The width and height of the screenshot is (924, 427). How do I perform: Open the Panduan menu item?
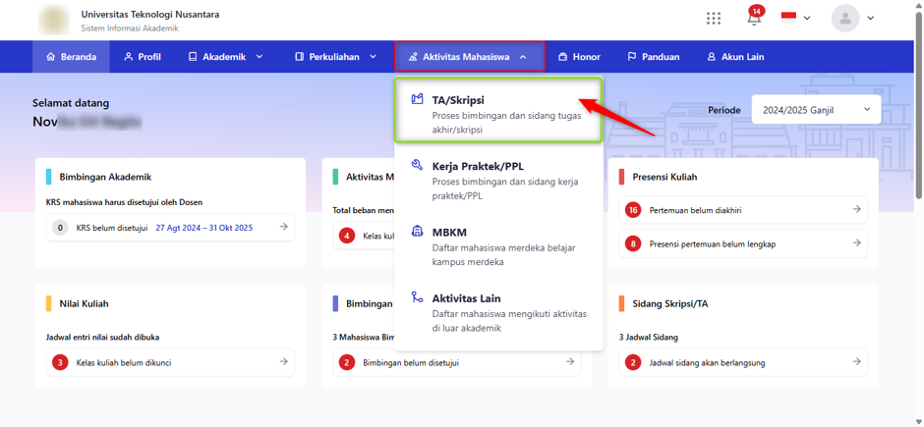coord(654,57)
